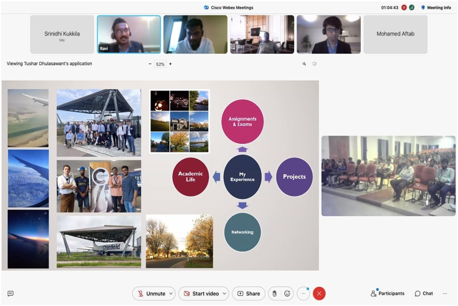Click the shared-content view icon beside annotate
458x306 pixels.
pos(315,64)
